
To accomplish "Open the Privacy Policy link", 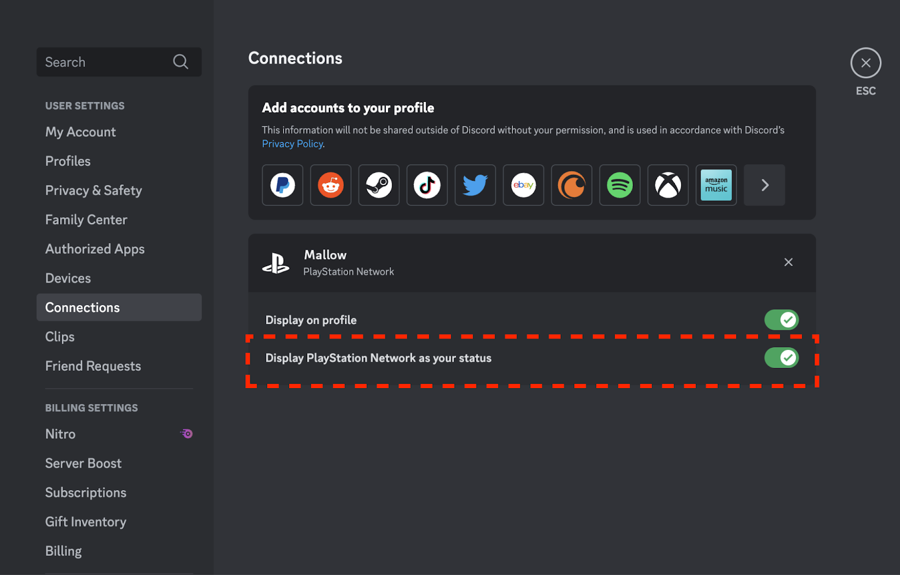I will click(292, 144).
